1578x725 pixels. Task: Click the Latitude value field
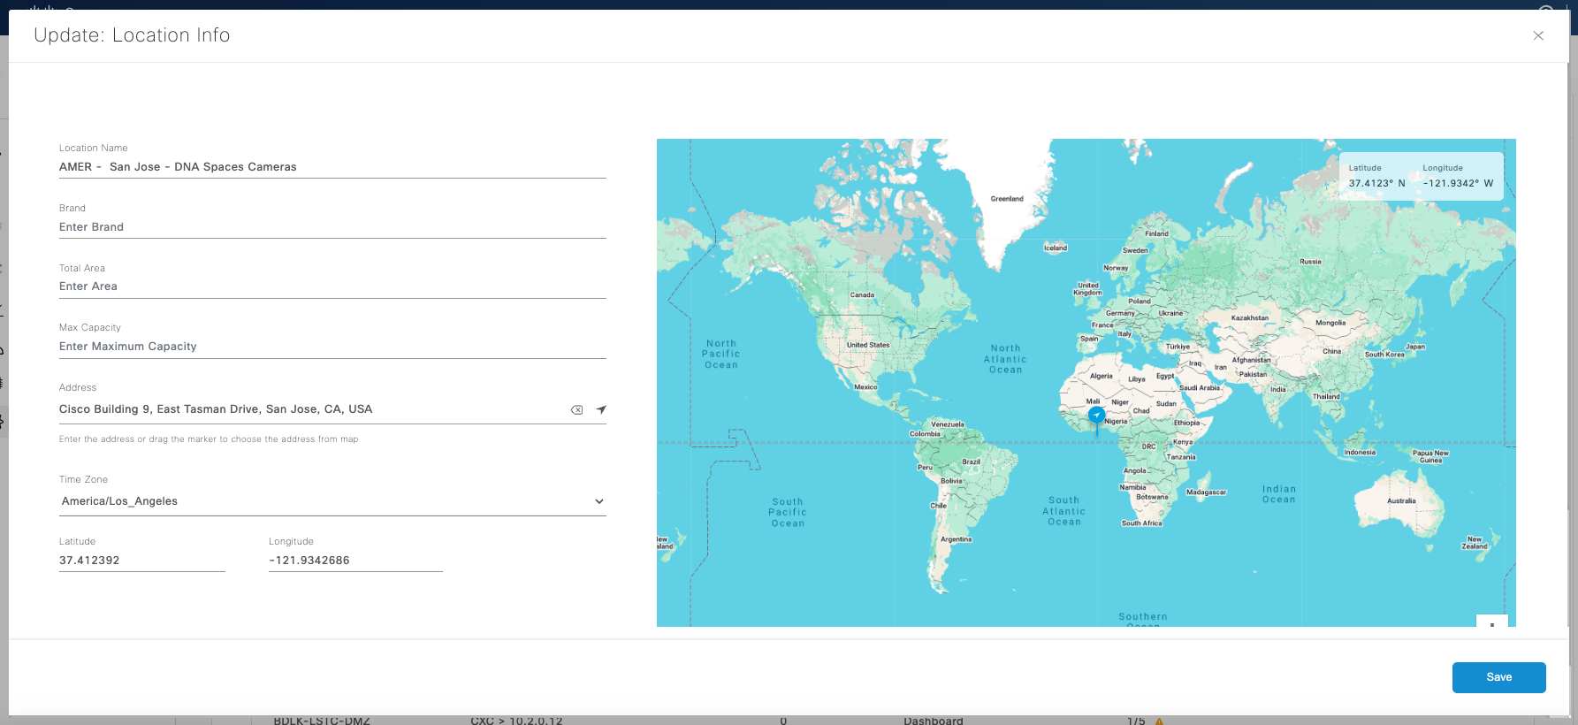click(141, 561)
